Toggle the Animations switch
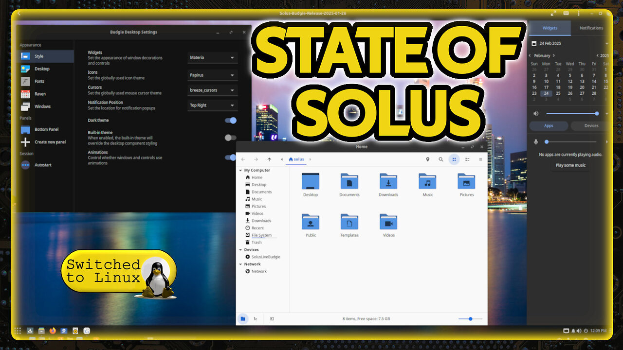The width and height of the screenshot is (623, 350). point(230,157)
